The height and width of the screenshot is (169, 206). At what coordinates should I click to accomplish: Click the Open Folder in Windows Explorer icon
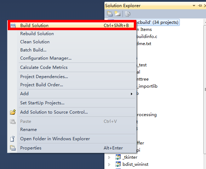coord(13,139)
